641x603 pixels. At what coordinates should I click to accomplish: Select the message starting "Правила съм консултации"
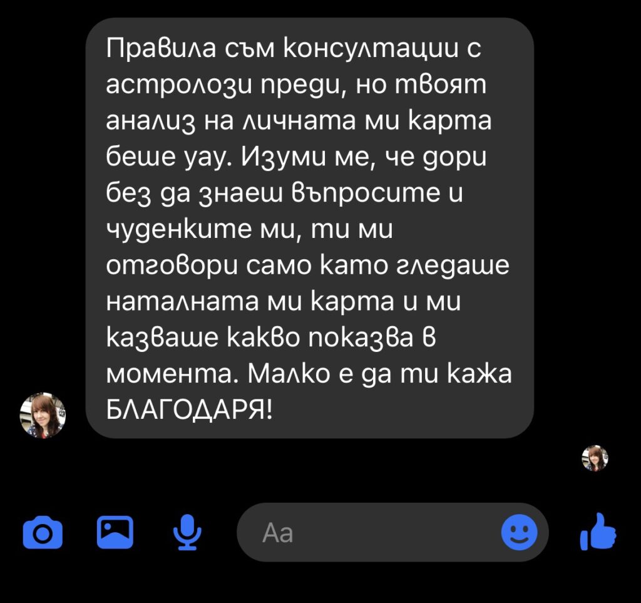[309, 228]
